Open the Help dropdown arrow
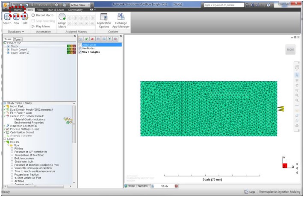The height and width of the screenshot is (197, 304). [x=272, y=5]
